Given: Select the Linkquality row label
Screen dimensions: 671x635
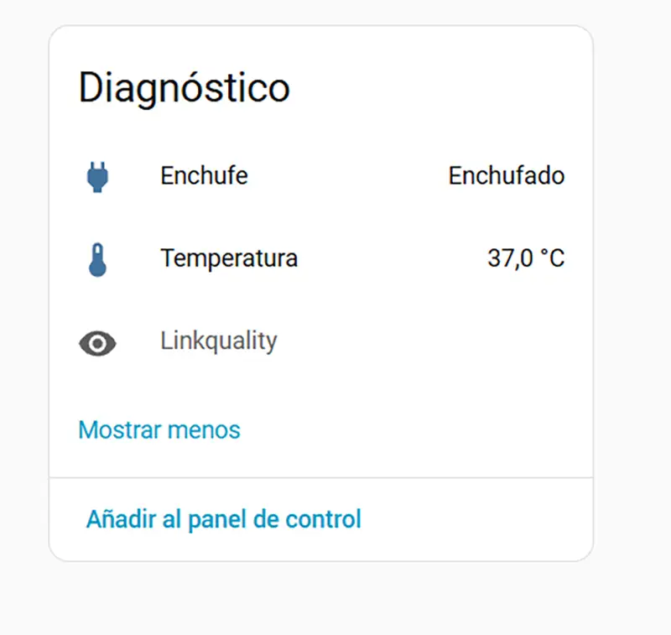Looking at the screenshot, I should (x=219, y=341).
